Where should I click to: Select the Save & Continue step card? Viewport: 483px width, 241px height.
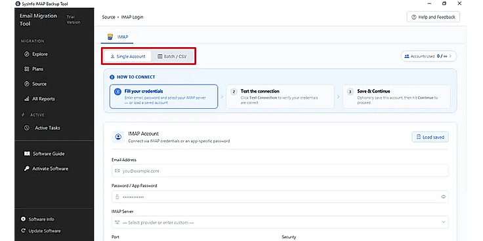396,96
